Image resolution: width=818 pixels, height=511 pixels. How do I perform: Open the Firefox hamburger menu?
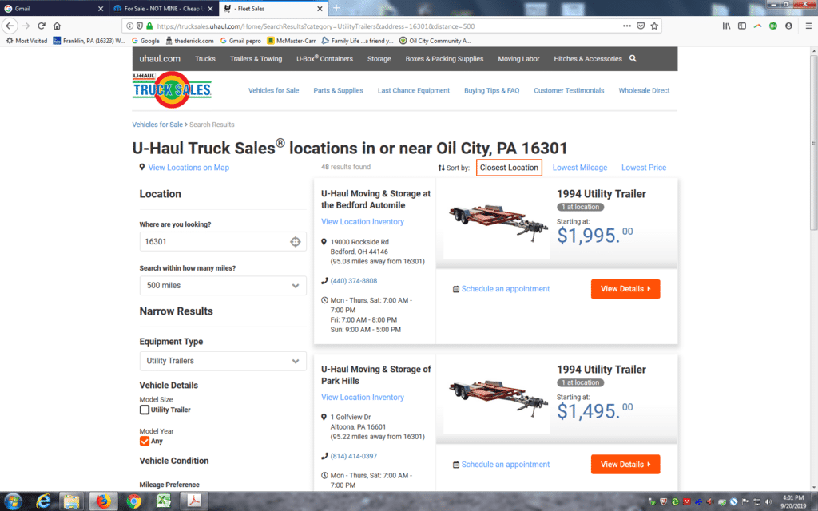pos(808,26)
